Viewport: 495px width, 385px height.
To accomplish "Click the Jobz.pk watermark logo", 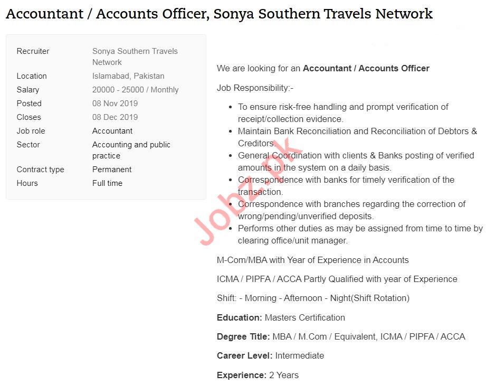I will [x=248, y=191].
